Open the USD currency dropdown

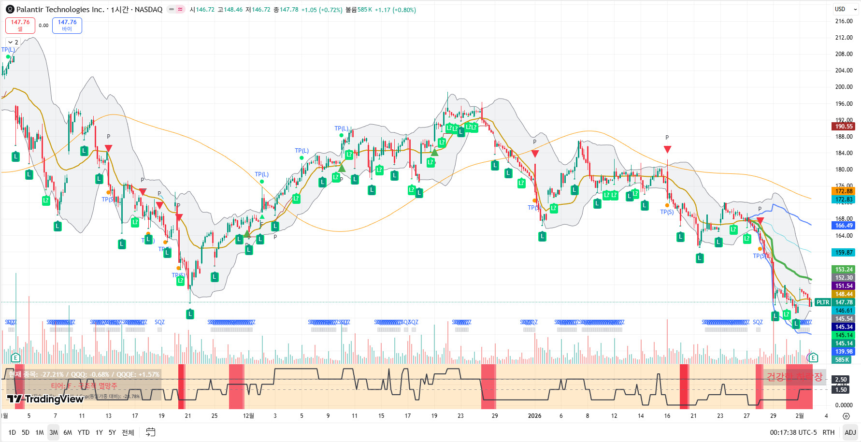(x=846, y=9)
